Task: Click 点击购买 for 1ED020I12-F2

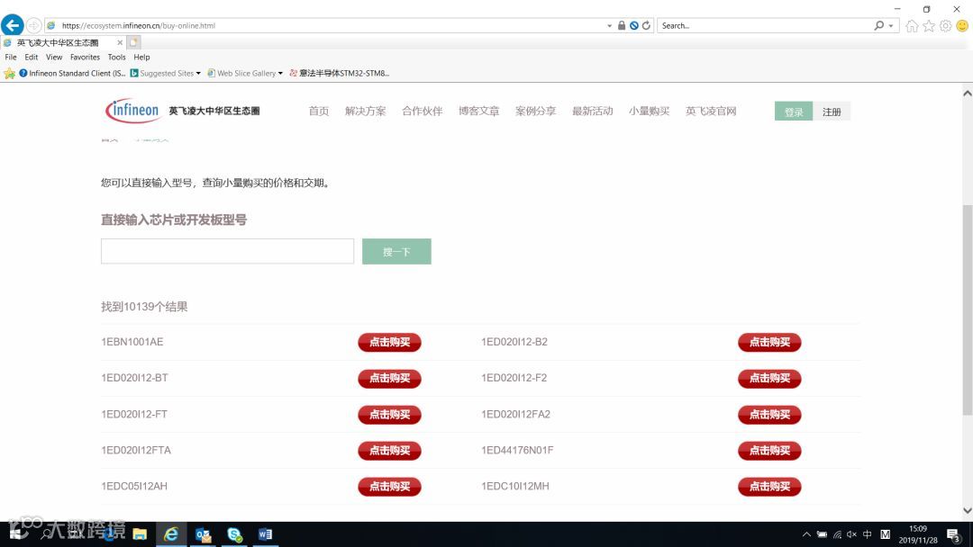Action: click(769, 379)
